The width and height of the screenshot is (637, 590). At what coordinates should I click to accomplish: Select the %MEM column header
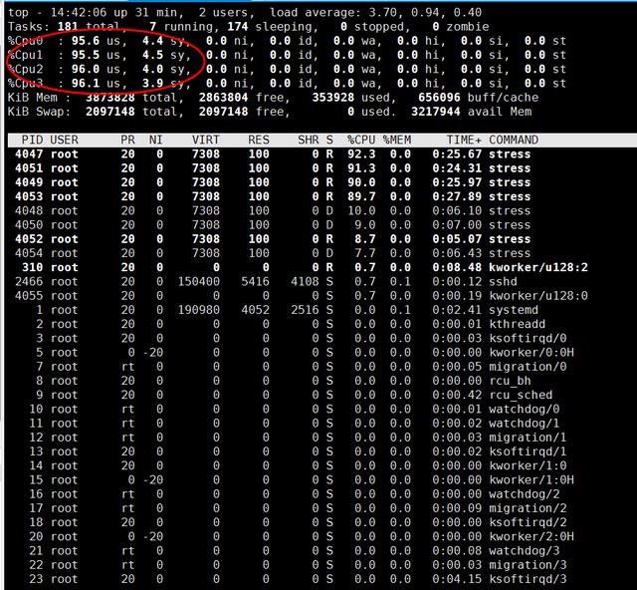(x=396, y=140)
